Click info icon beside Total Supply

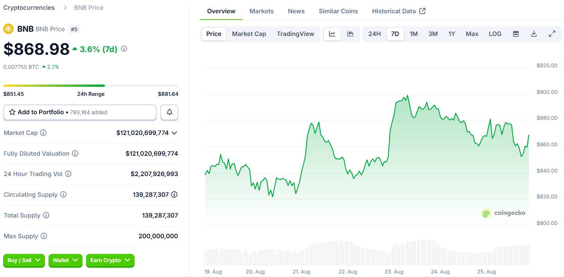coord(46,216)
